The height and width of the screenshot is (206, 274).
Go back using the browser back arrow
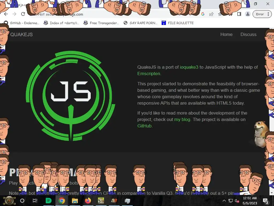pos(6,14)
